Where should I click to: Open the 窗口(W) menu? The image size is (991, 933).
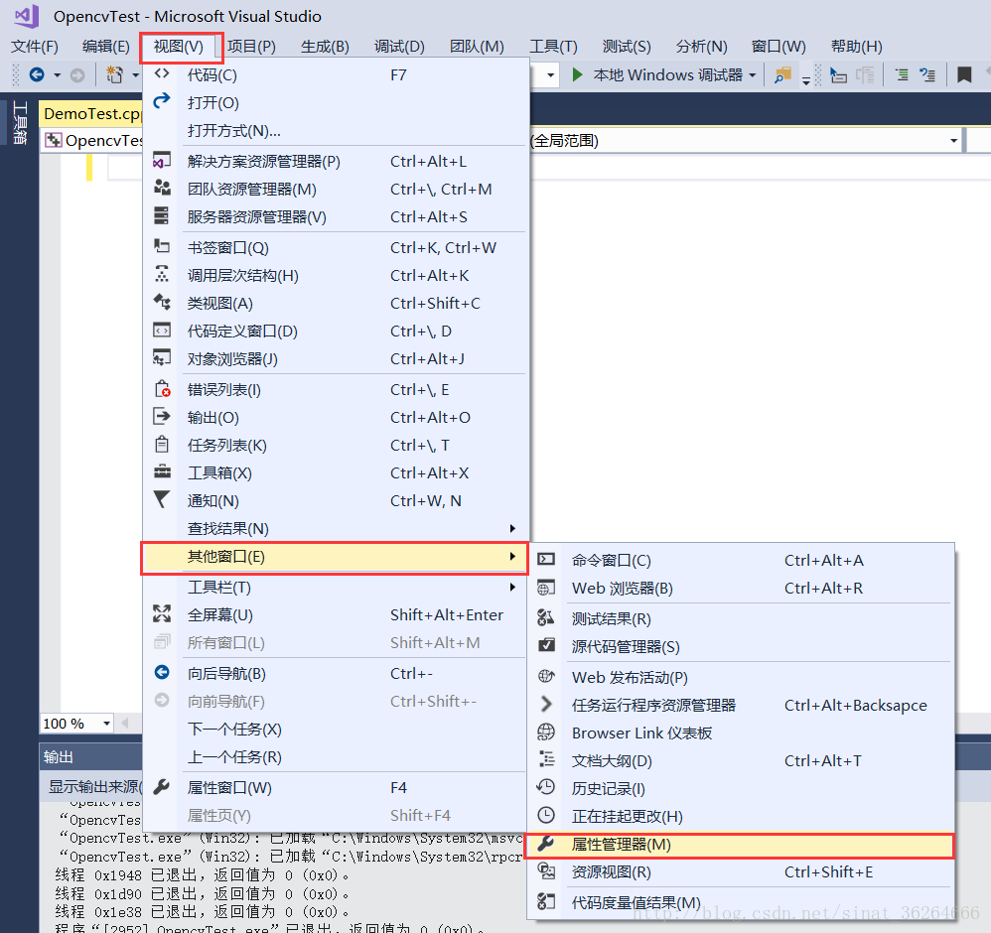coord(779,46)
